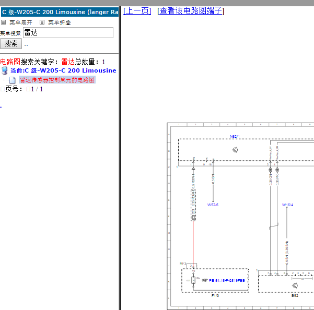This screenshot has width=314, height=310.
Task: Click control unit symbol inside N62/1
Action: coord(235,150)
